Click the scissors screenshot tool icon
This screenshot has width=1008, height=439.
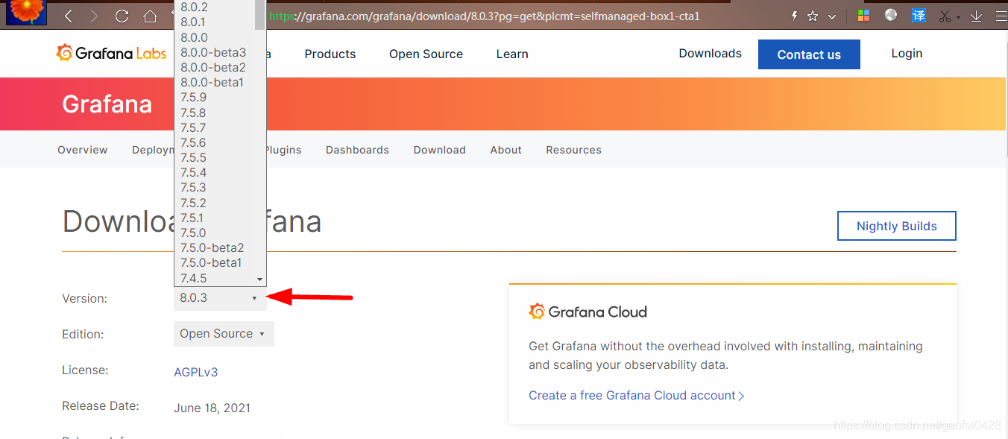[x=945, y=16]
